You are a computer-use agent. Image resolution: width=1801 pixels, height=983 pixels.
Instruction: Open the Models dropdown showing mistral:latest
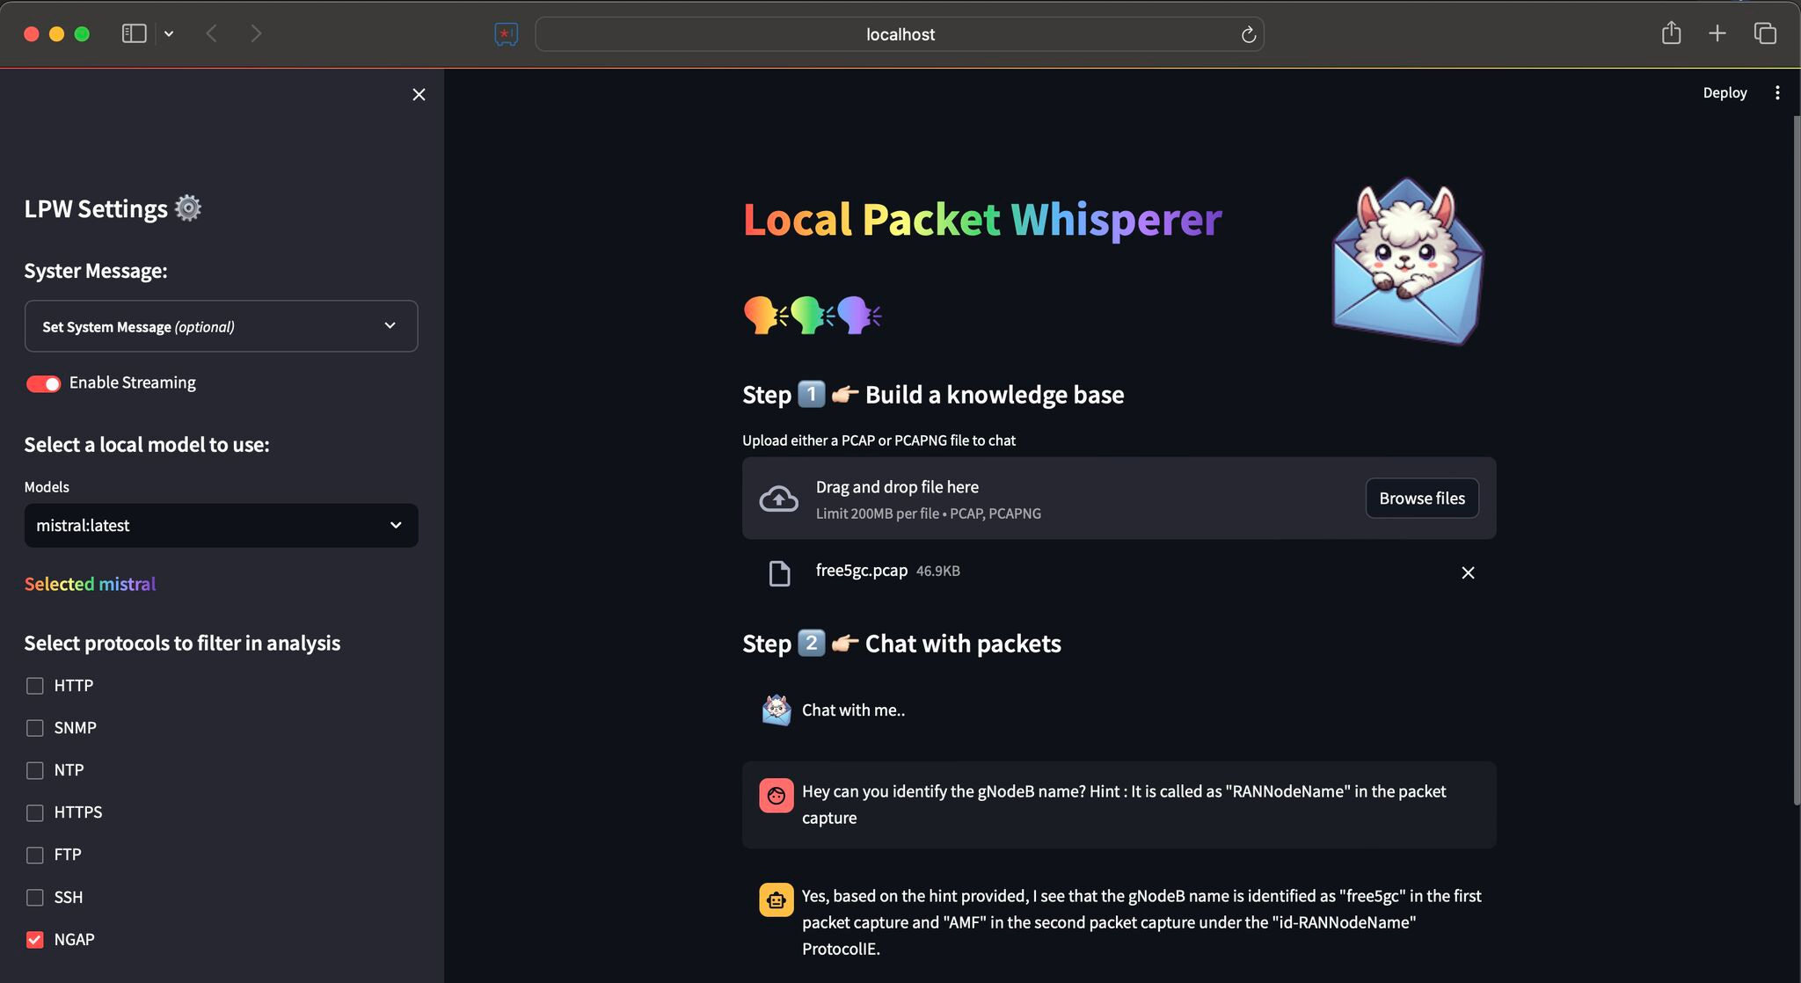tap(221, 525)
